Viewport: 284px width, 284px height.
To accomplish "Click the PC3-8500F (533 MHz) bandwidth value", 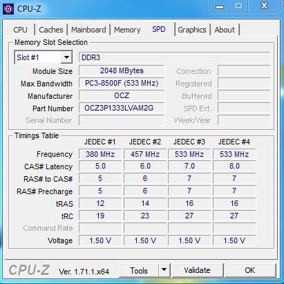I will click(122, 83).
